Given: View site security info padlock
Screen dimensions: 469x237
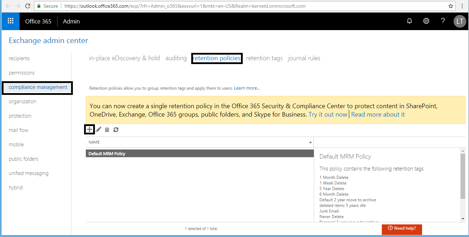Looking at the screenshot, I should tap(39, 6).
